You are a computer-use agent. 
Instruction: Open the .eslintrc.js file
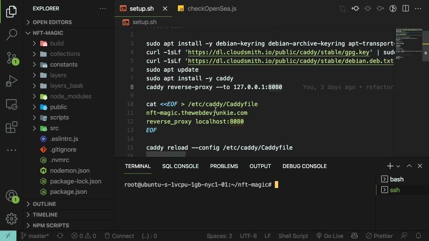(x=69, y=139)
